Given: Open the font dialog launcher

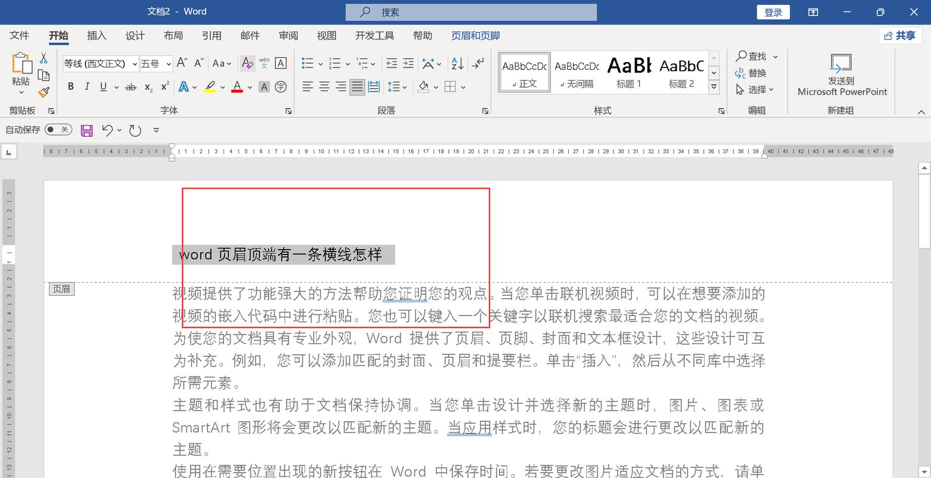Looking at the screenshot, I should [289, 111].
